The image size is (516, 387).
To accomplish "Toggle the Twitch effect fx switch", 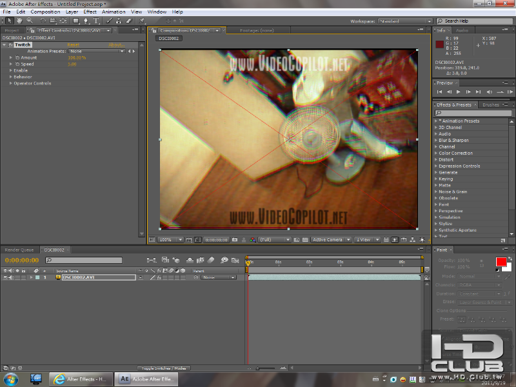I will [11, 45].
